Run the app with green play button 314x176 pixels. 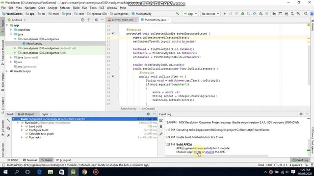tap(225, 14)
